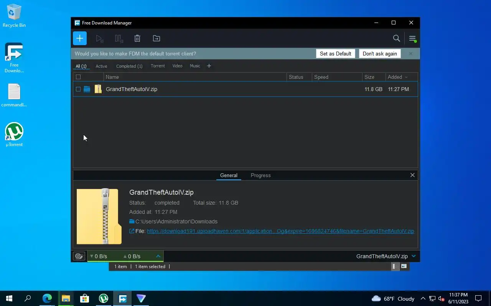
Task: Click the move to folder toolbar icon
Action: click(157, 38)
